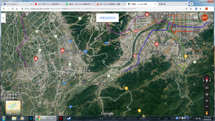The width and height of the screenshot is (215, 121).
Task: Click the address bar URL
Action: [x=80, y=9]
